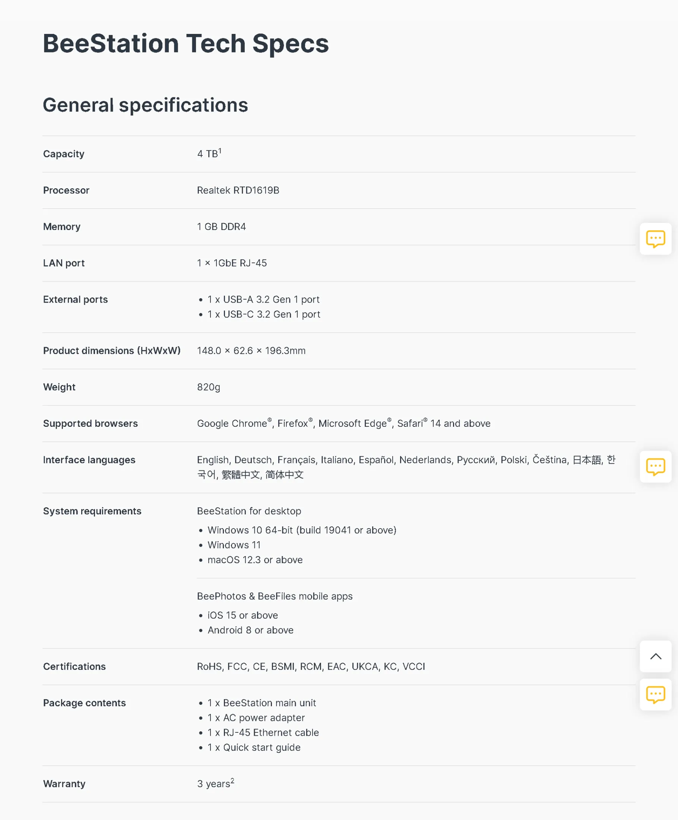Click the scroll-to-top chevron button
678x820 pixels.
[x=655, y=656]
